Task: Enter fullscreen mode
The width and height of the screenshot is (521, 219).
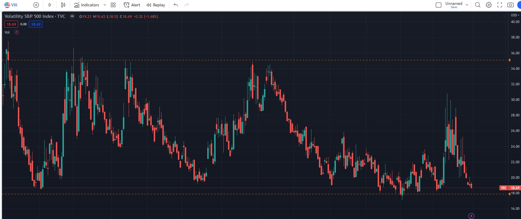Action: click(500, 5)
